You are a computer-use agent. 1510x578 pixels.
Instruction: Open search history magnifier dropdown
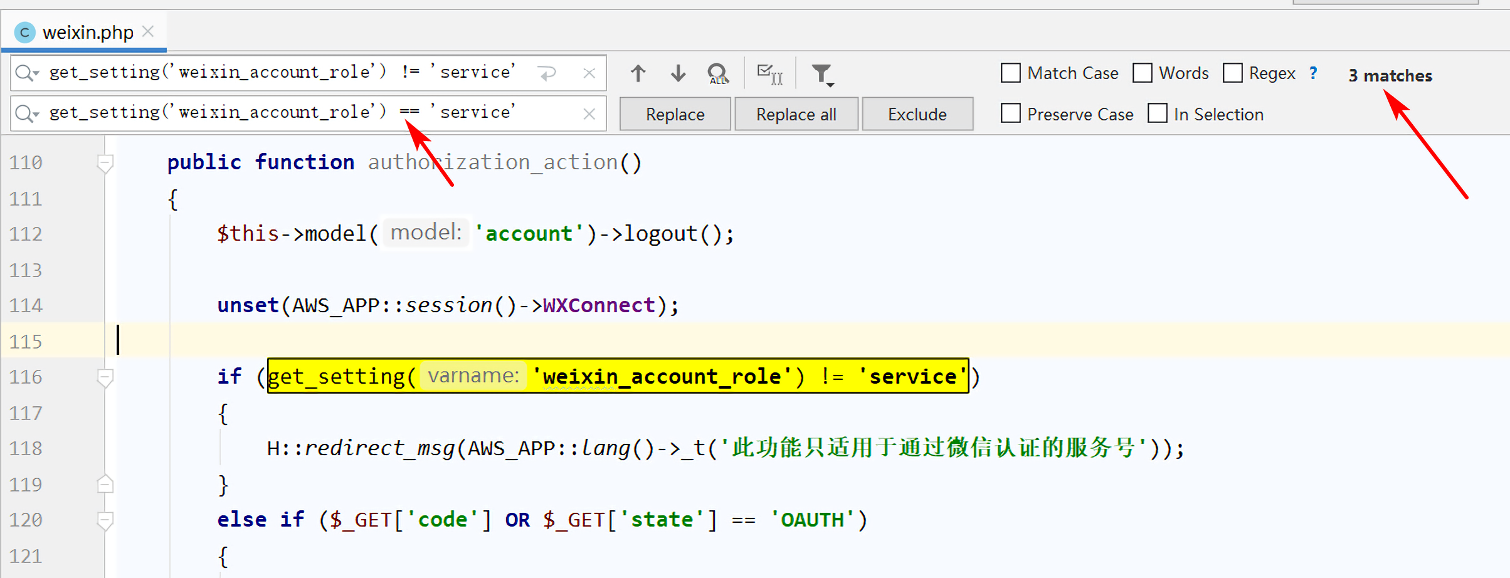click(x=27, y=73)
